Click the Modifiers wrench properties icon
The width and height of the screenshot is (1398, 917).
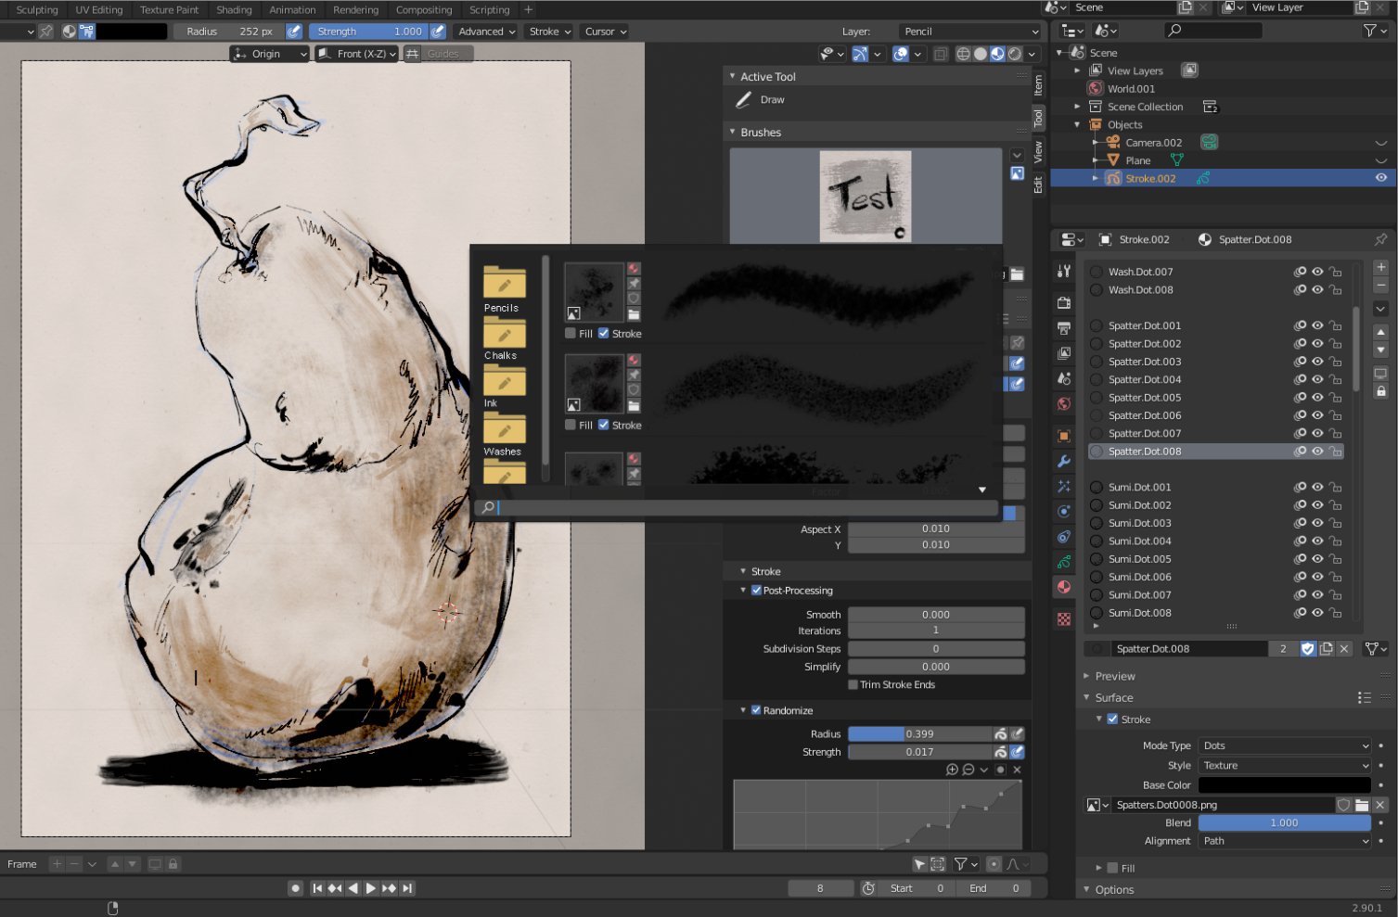tap(1064, 461)
